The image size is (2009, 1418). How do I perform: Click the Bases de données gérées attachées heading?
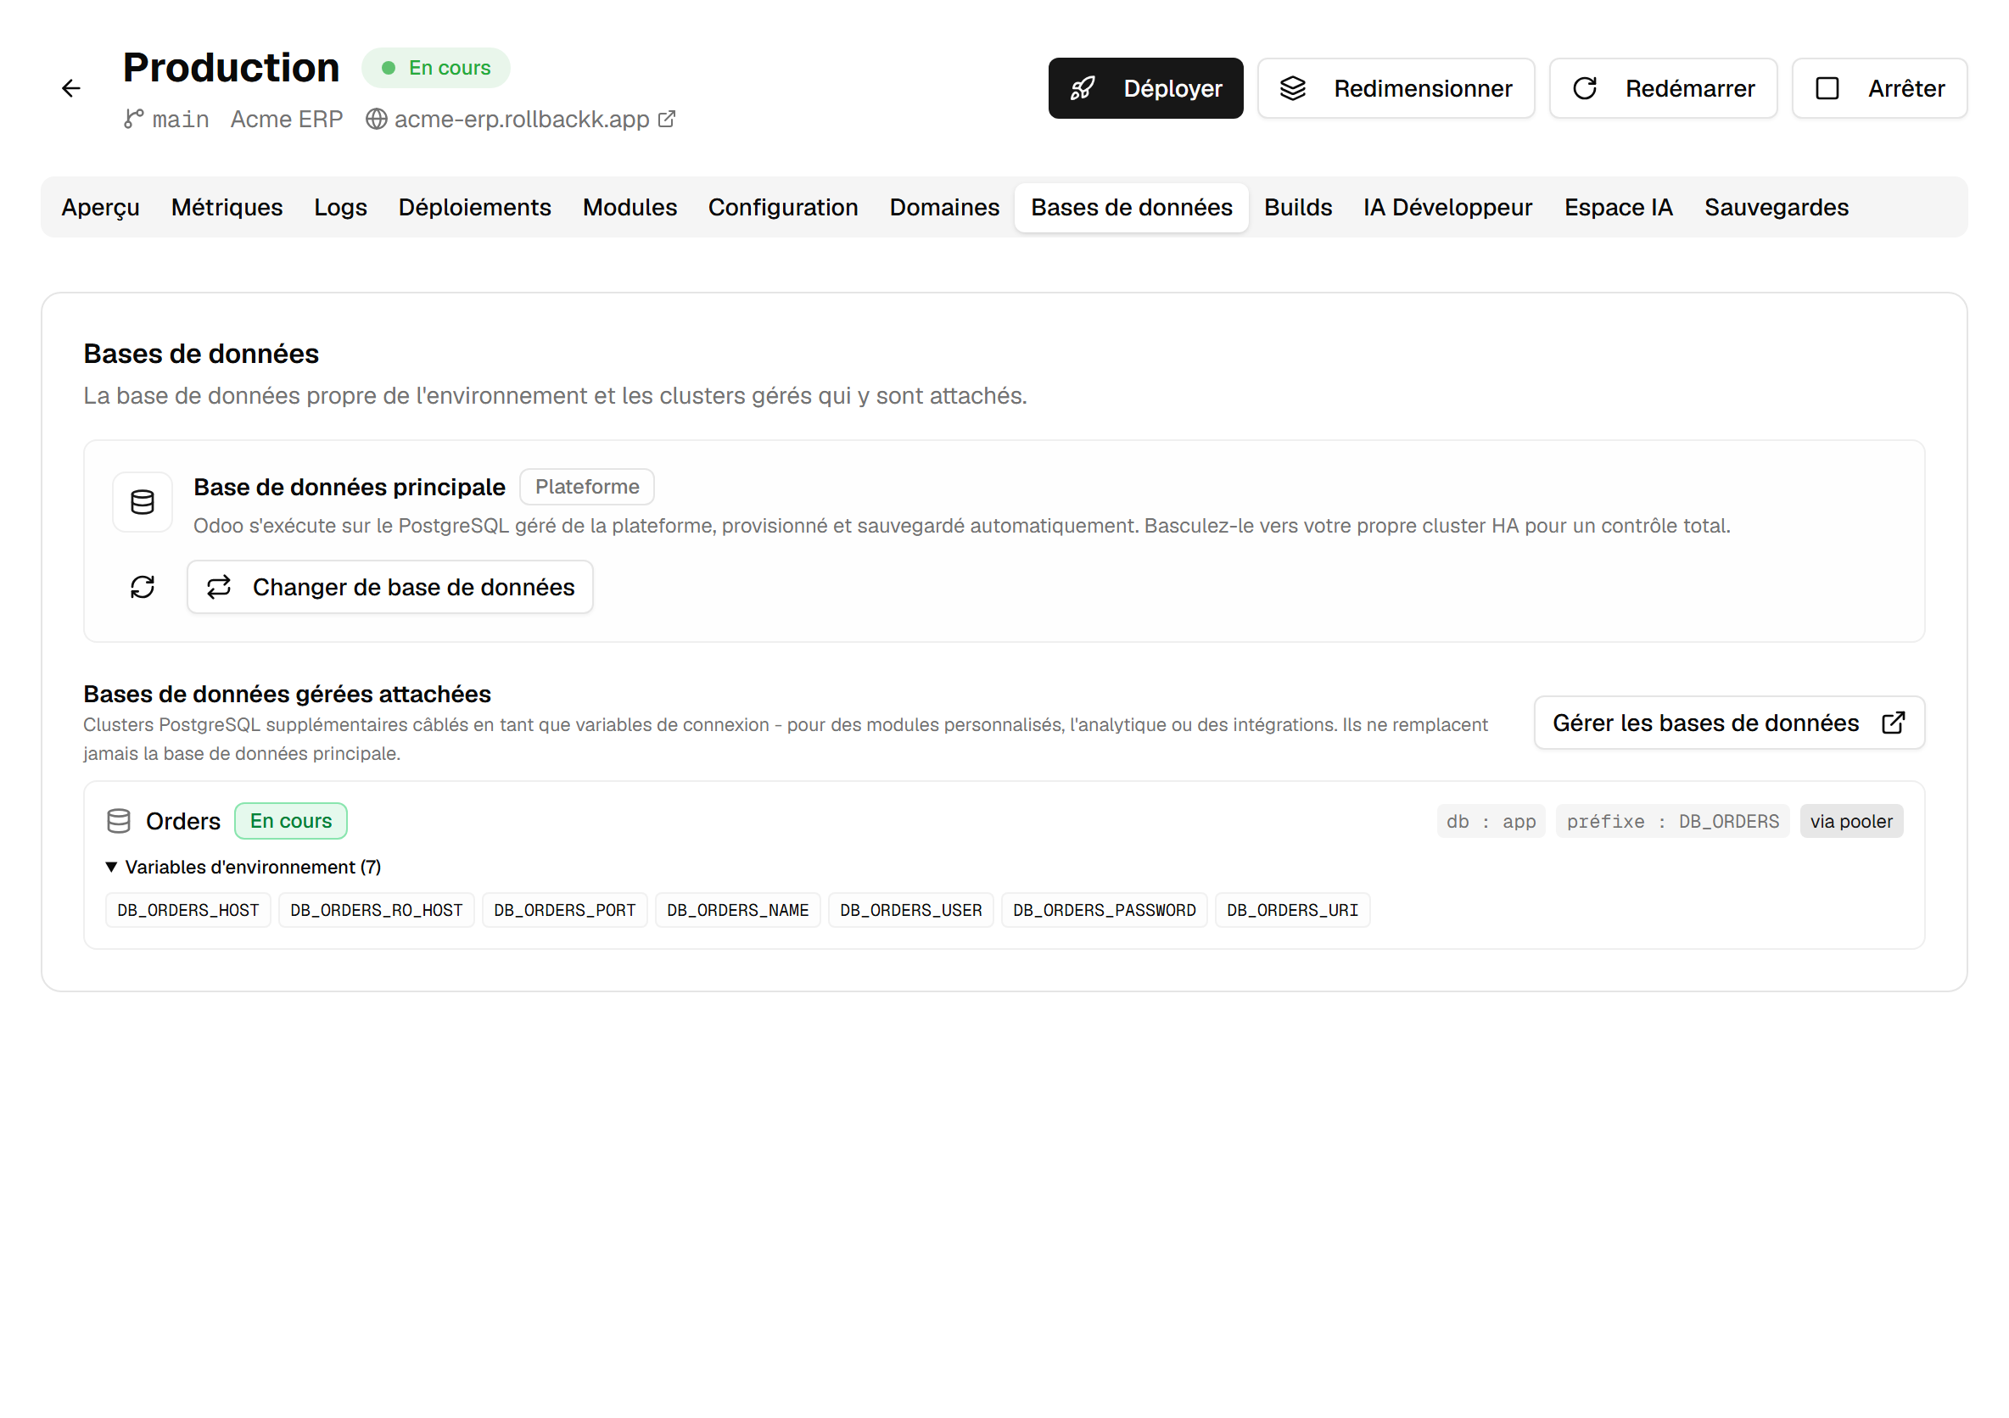click(287, 695)
